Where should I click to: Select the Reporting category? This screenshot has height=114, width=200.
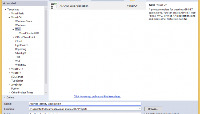(21, 49)
